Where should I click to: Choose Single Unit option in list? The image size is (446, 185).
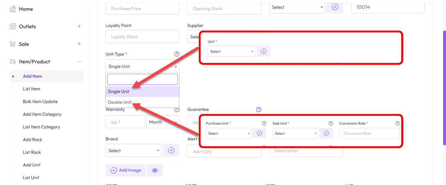119,92
